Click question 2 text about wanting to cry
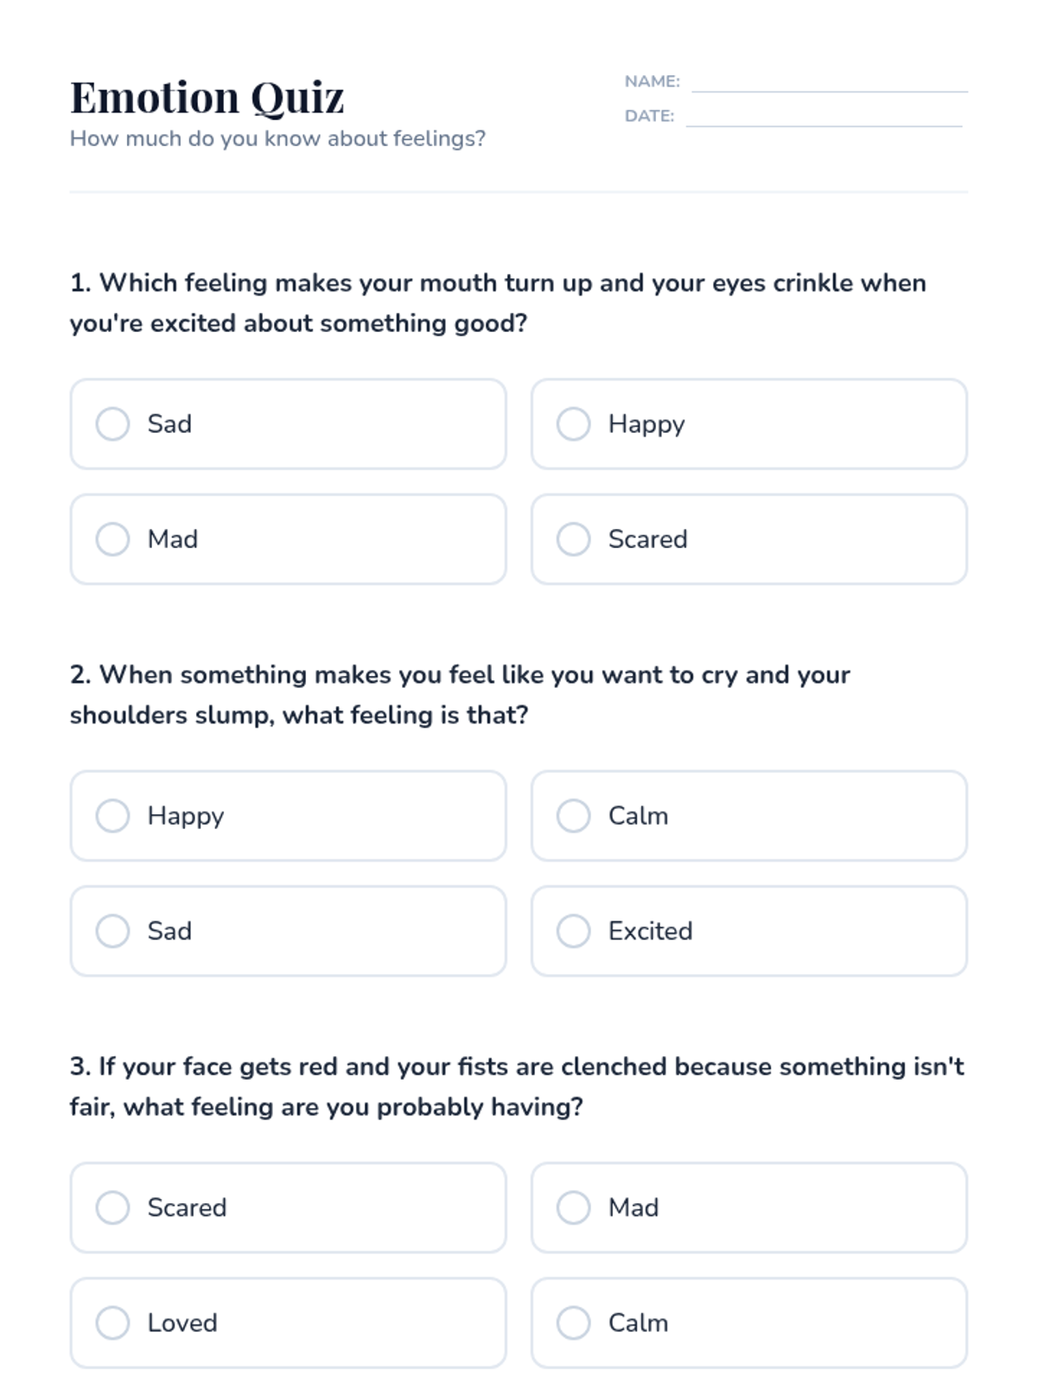This screenshot has height=1383, width=1037. click(x=460, y=694)
